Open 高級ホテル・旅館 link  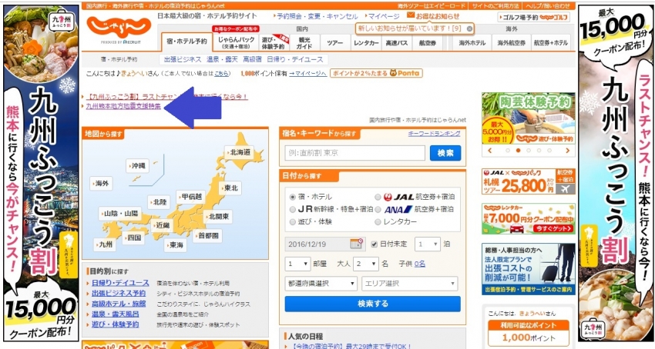pyautogui.click(x=119, y=304)
